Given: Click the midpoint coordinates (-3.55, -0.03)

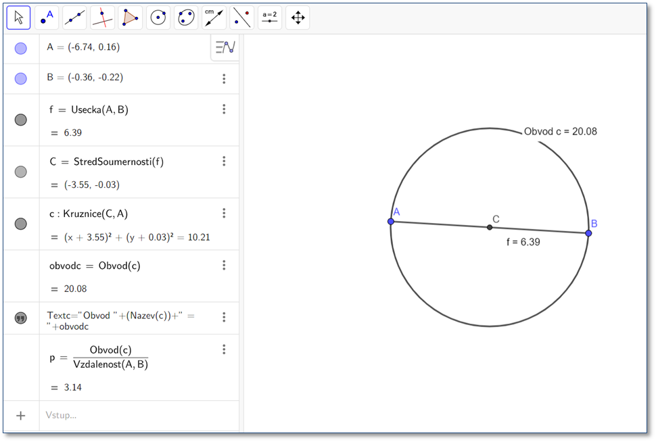Looking at the screenshot, I should (91, 185).
